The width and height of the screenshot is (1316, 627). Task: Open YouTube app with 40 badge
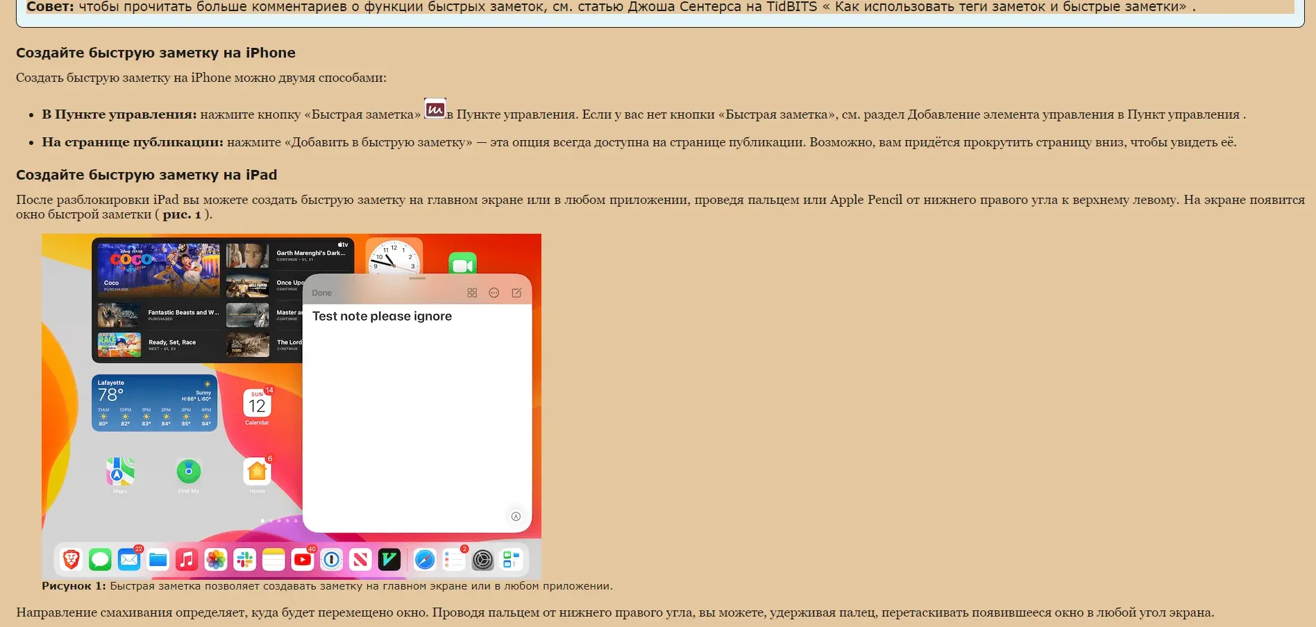(303, 559)
